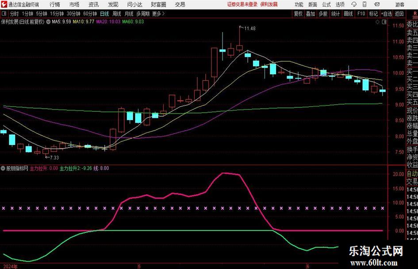
Task: Click the 证券交易未登录 login link
Action: click(242, 4)
